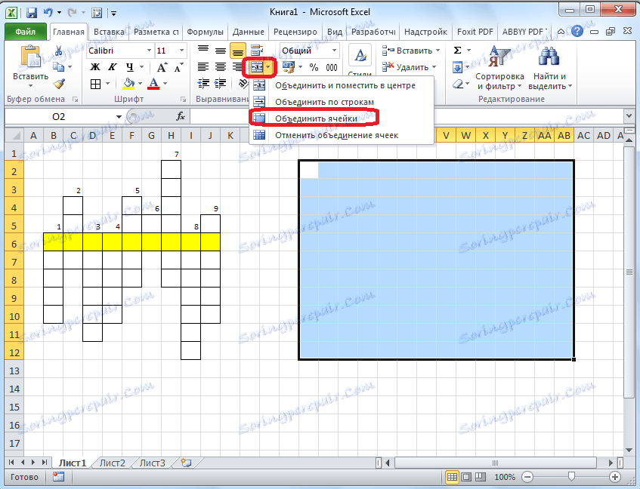Click the Fill down arrow icon
This screenshot has width=640, height=489.
458,67
